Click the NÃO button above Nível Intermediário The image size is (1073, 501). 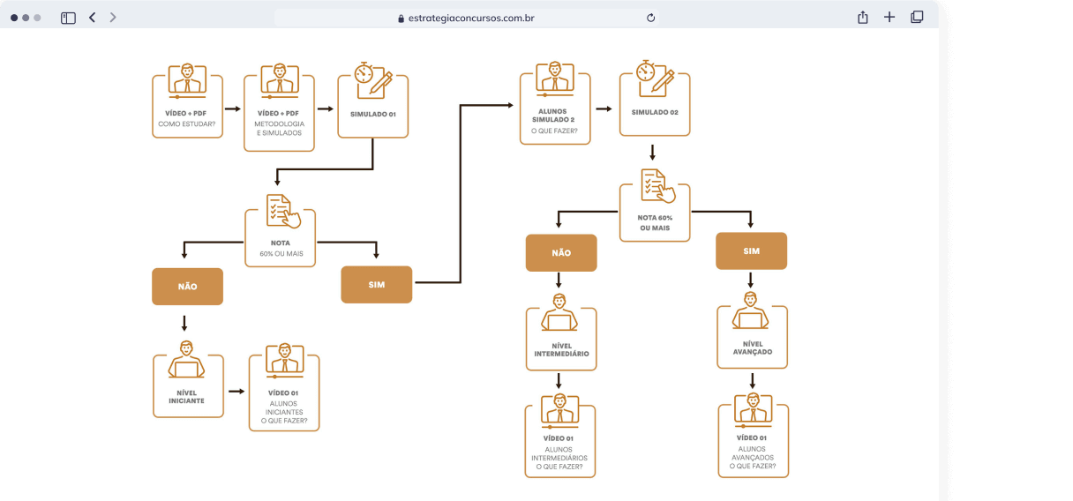[561, 252]
